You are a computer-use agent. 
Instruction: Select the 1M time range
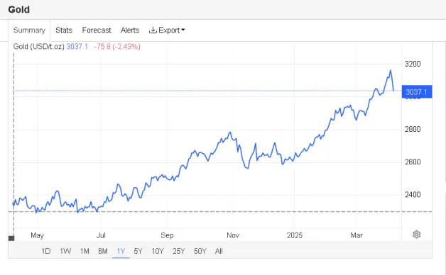[85, 251]
